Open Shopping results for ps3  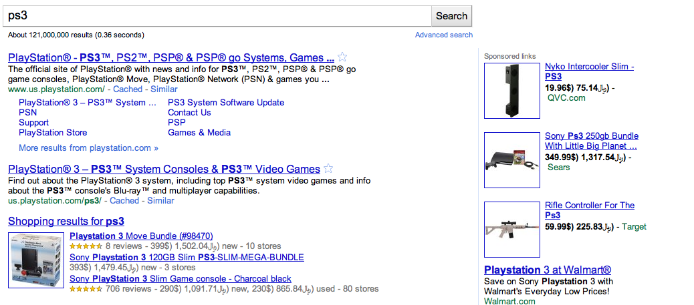(66, 222)
